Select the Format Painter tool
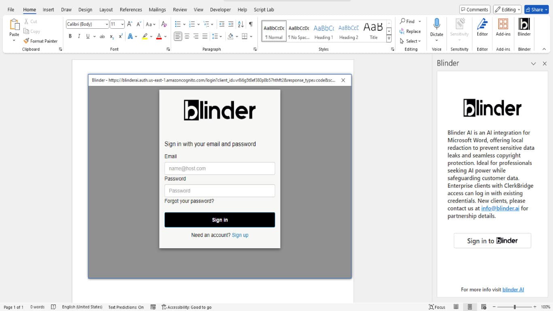 tap(40, 41)
